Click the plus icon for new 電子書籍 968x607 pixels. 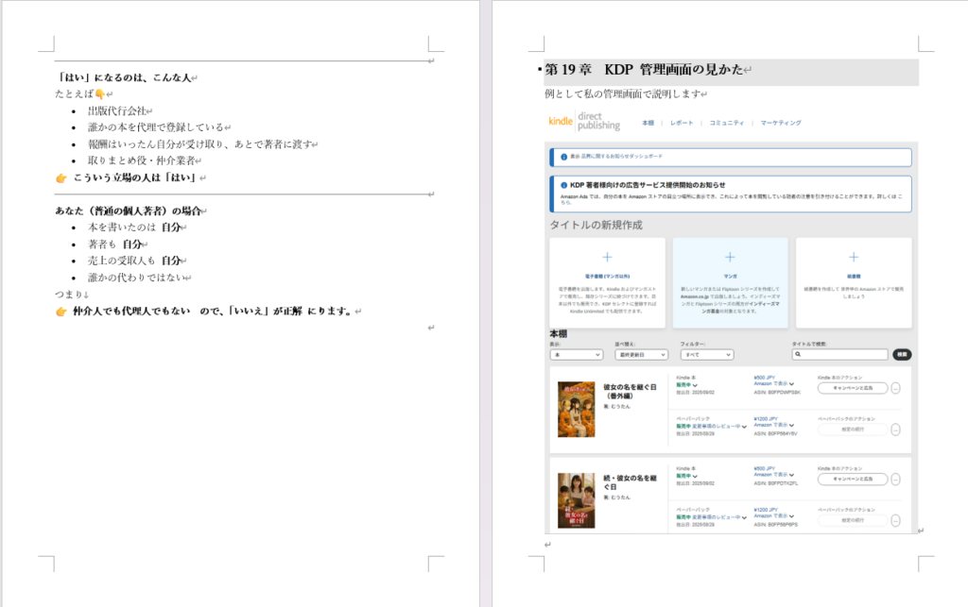click(x=607, y=257)
